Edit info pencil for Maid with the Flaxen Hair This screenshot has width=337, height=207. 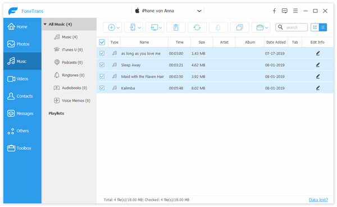[x=318, y=77]
